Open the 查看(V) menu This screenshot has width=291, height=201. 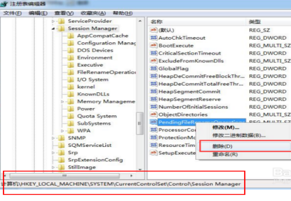[x=64, y=13]
